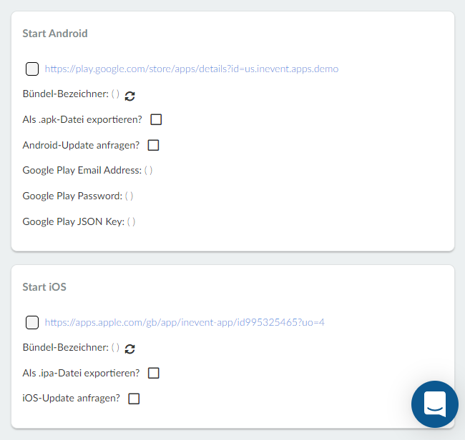
Task: Click the iOS Bündel-Bezeichner label
Action: (x=66, y=347)
